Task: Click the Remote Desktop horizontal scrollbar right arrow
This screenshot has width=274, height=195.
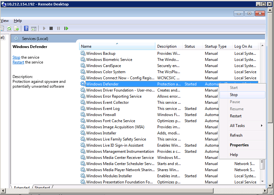Action: click(x=265, y=190)
